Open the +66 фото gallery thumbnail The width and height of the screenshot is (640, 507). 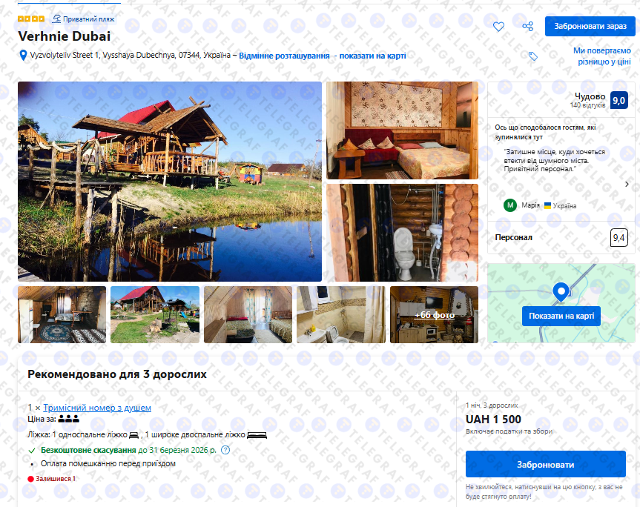click(435, 314)
